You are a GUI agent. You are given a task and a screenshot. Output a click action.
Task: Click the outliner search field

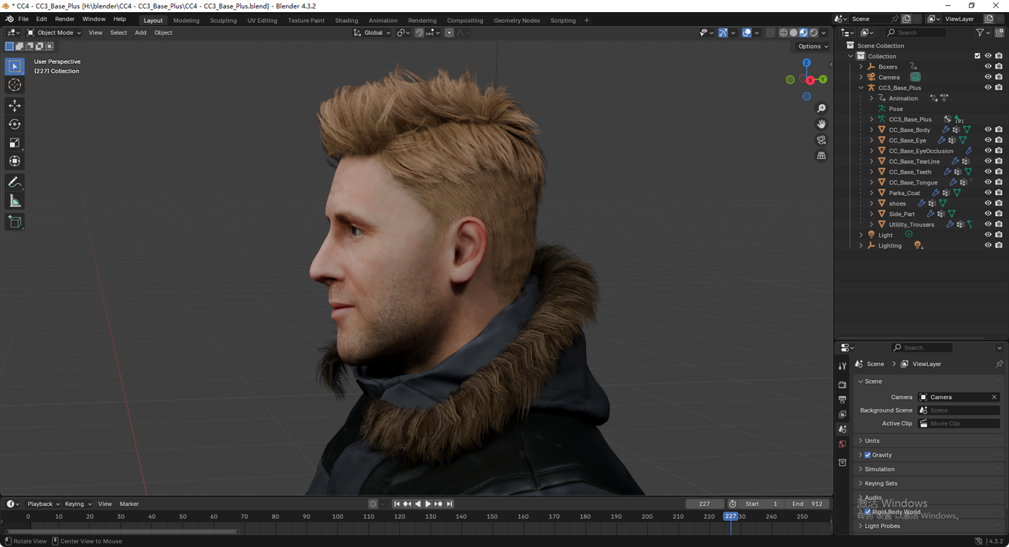[915, 32]
